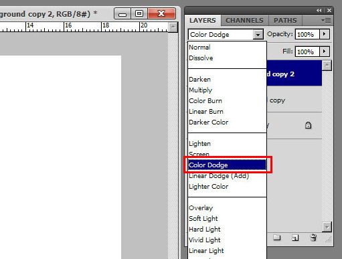Select Normal blend mode
This screenshot has height=259, width=342.
click(x=227, y=48)
